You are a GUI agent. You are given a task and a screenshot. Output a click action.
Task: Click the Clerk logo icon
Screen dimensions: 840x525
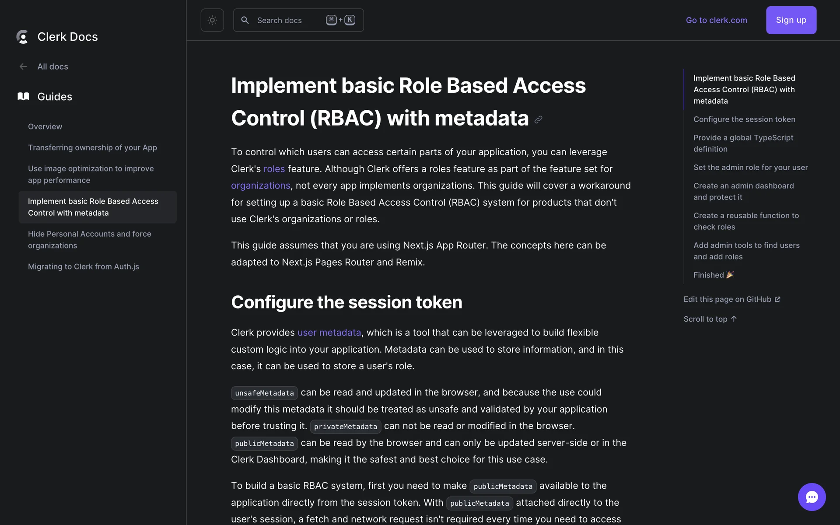(x=22, y=37)
